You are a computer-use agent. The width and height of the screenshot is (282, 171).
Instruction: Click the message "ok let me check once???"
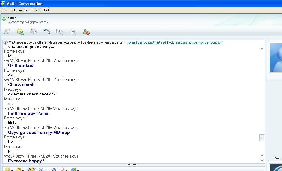[x=32, y=94]
